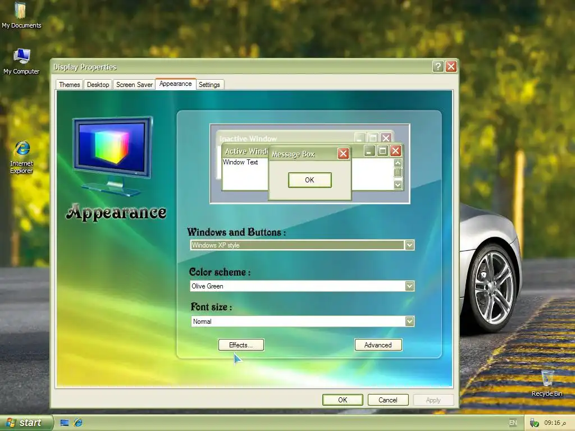The height and width of the screenshot is (431, 575).
Task: Click the security shield tray icon
Action: [535, 423]
